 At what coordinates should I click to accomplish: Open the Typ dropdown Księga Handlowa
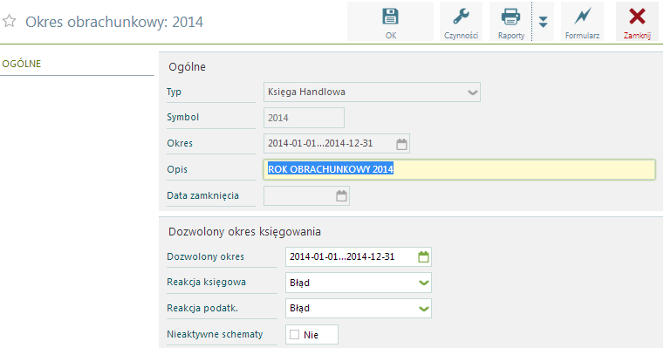coord(372,92)
